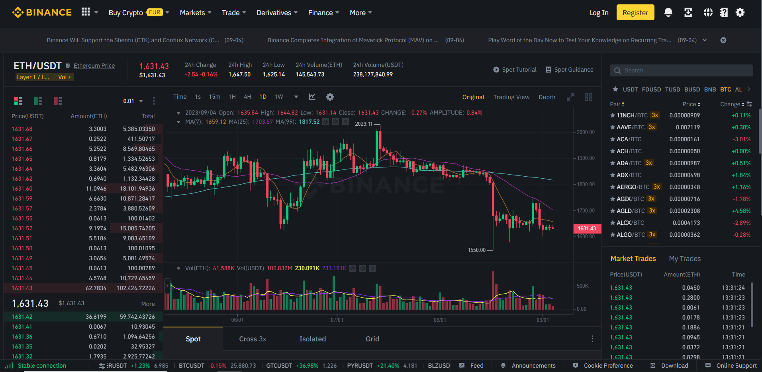
Task: Favorite the 1INCH/BTC pair
Action: tap(613, 115)
